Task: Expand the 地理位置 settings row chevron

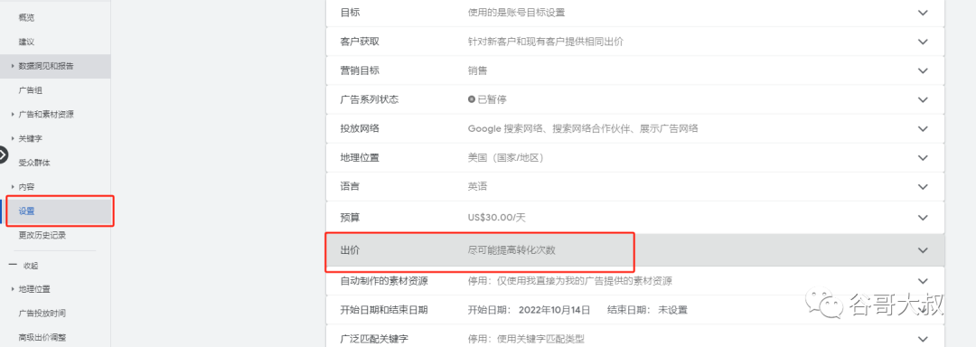Action: 923,158
